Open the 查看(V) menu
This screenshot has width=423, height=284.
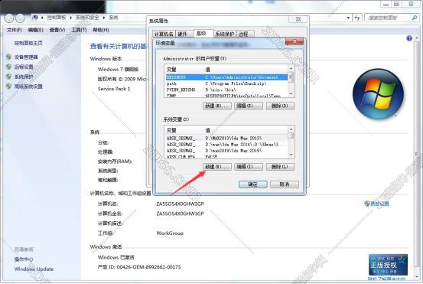coord(57,30)
